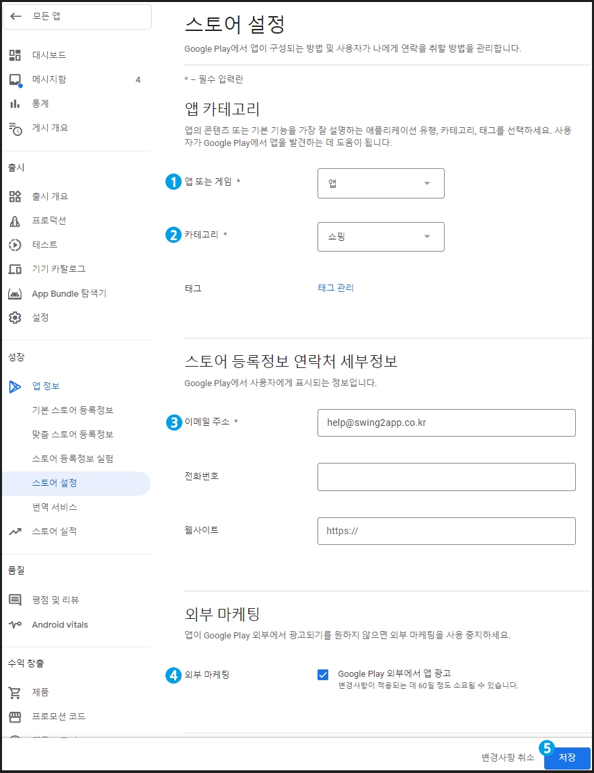Click the 전화번호 input field
594x773 pixels.
point(446,477)
